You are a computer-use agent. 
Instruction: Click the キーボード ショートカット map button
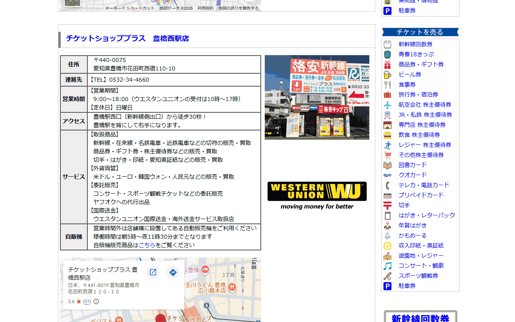[x=130, y=8]
